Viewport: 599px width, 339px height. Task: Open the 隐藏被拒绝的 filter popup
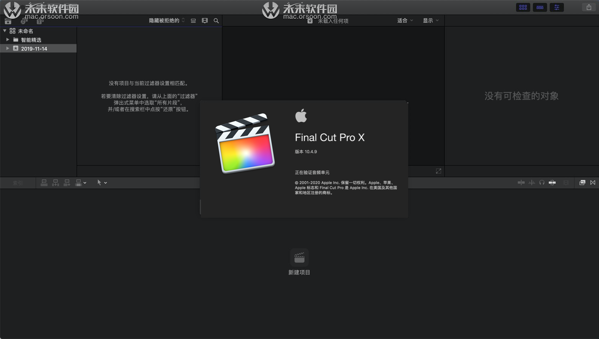(x=167, y=21)
